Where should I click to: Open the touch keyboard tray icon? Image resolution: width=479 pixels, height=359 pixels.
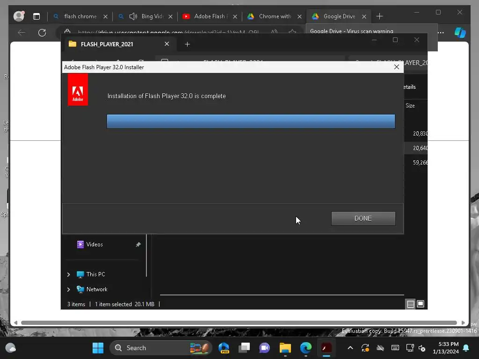click(x=395, y=348)
